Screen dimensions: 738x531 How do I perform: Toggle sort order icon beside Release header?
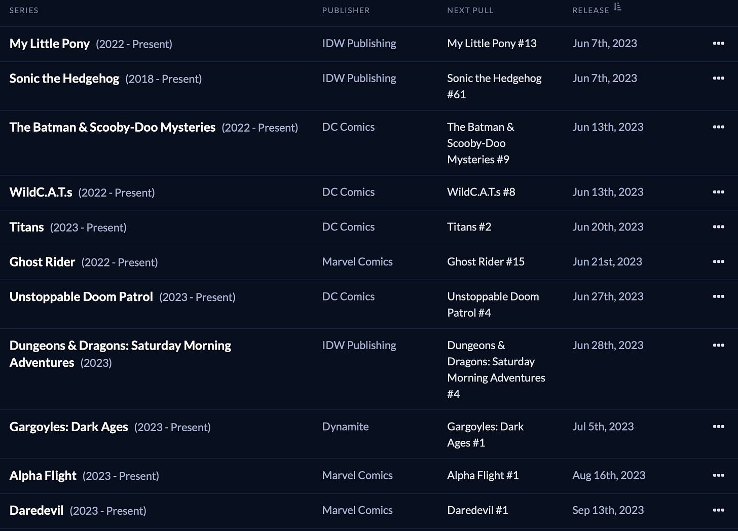(x=617, y=7)
